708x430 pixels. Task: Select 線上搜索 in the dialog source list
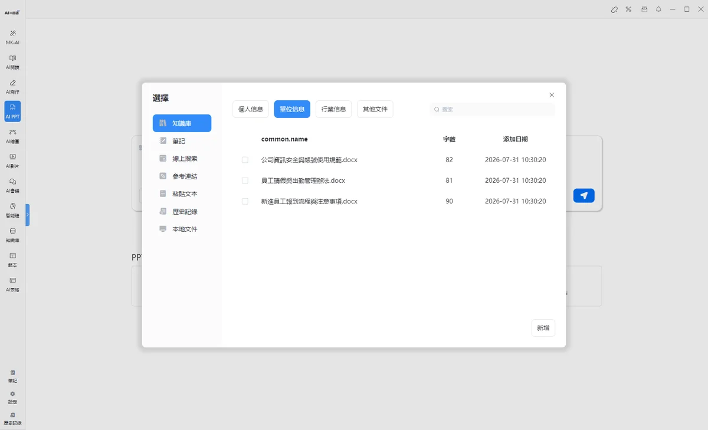pos(182,159)
